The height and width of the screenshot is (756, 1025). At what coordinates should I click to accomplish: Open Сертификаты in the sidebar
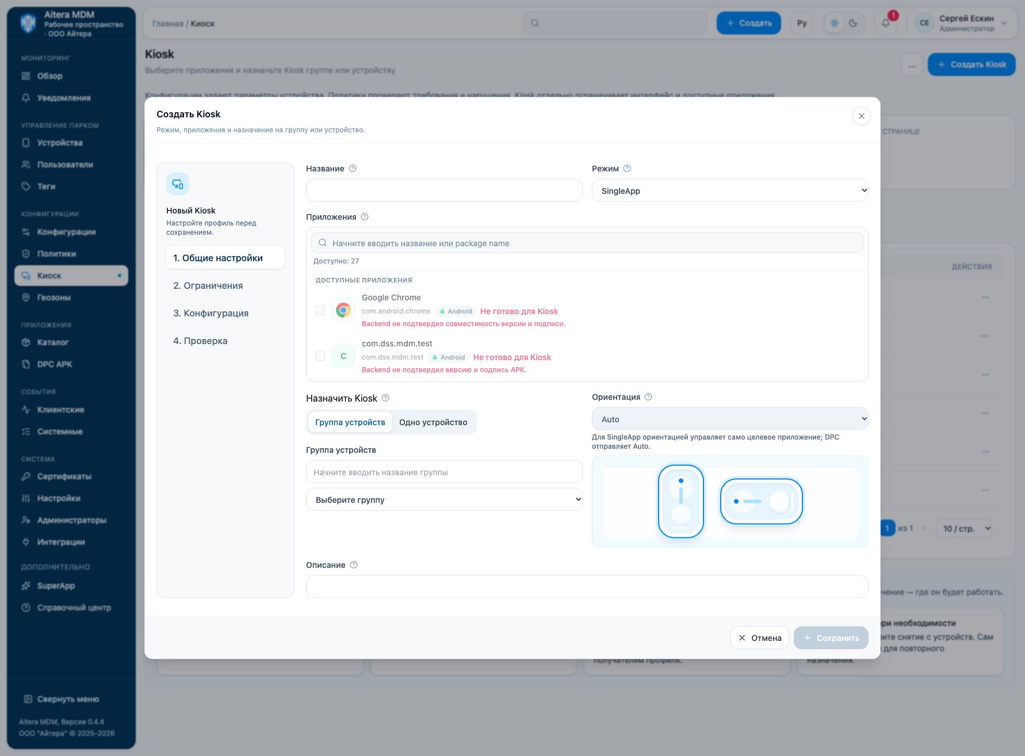[x=71, y=476]
